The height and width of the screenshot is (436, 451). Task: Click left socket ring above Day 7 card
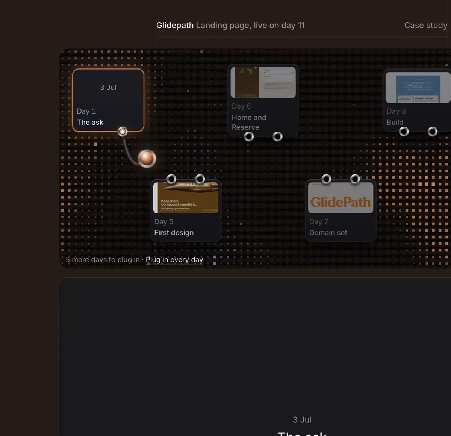coord(326,179)
